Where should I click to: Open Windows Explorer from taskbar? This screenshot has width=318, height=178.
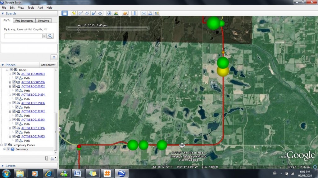(20, 174)
